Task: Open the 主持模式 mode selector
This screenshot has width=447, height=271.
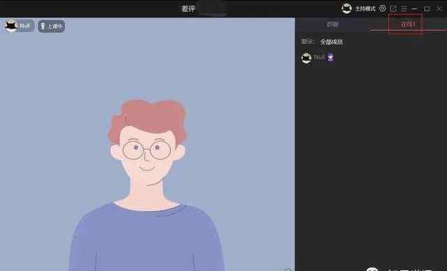Action: tap(365, 9)
